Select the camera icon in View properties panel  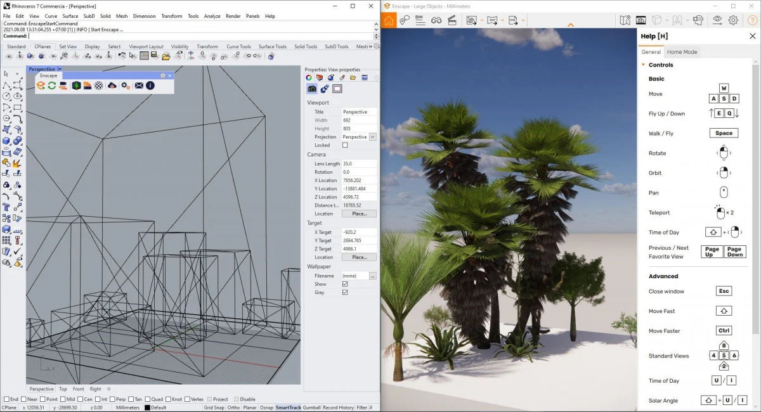point(311,89)
